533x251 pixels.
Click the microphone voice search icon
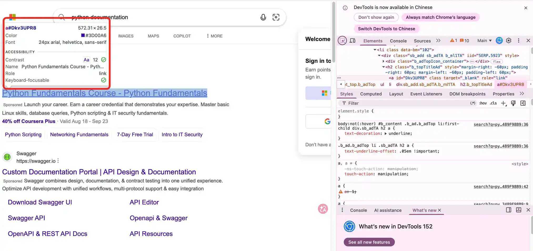(x=263, y=17)
